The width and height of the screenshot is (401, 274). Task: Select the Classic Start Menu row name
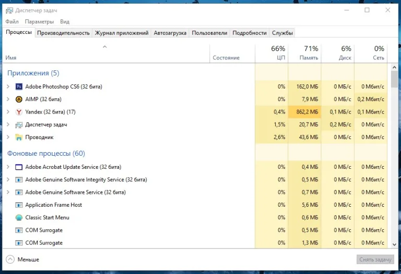48,218
